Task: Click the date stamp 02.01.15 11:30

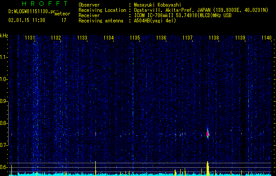Action: (x=27, y=20)
